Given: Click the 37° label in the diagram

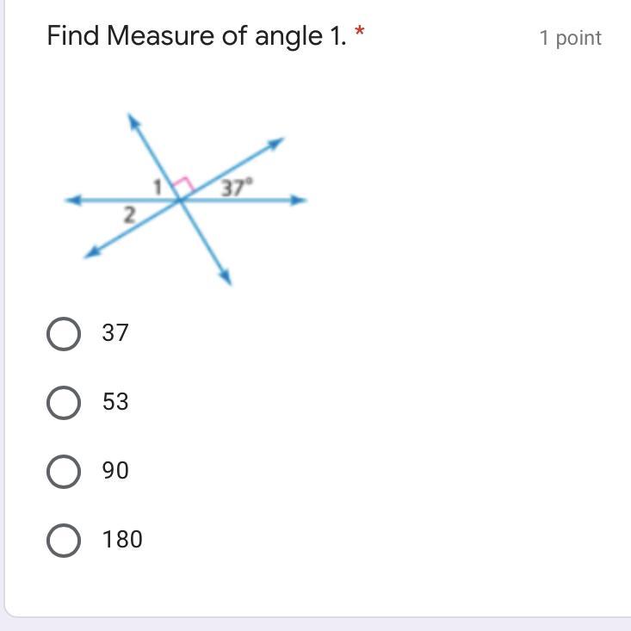Looking at the screenshot, I should click(x=236, y=187).
